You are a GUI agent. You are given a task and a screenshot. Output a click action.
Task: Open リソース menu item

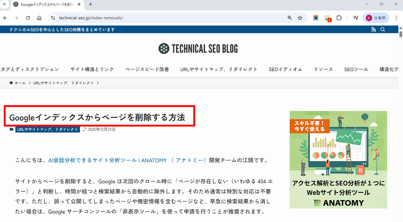[323, 69]
